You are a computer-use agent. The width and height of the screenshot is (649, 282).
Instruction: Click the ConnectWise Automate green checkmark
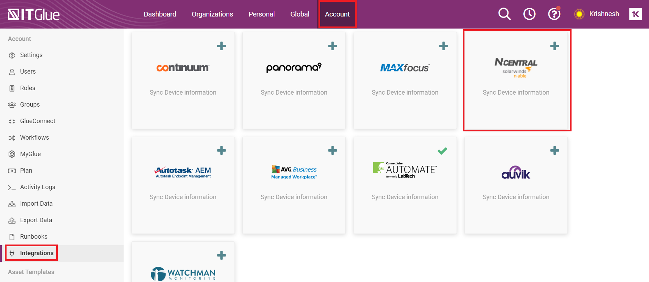(442, 151)
